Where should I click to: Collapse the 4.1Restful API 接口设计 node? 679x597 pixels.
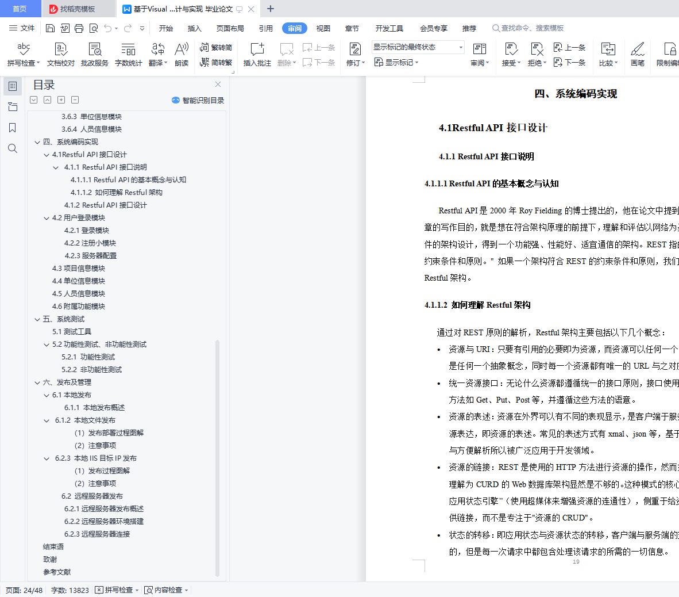(47, 155)
